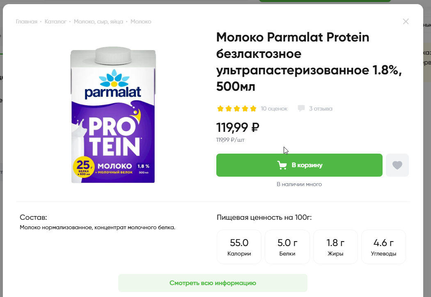Click the Parmalat Protein carton image
This screenshot has height=297, width=431.
click(x=113, y=115)
